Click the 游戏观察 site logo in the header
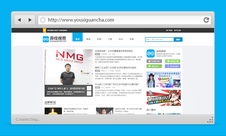 point(55,39)
